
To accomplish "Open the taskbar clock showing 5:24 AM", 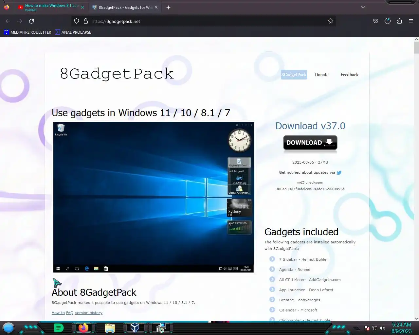I will (402, 328).
